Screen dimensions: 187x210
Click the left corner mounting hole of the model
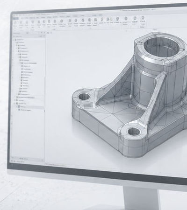point(84,97)
